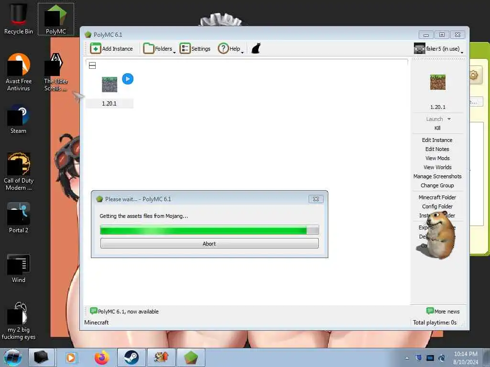Click the Firefox taskbar icon
The width and height of the screenshot is (490, 367).
(102, 357)
